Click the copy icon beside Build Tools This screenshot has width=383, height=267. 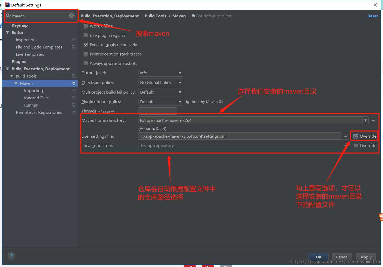[x=74, y=76]
